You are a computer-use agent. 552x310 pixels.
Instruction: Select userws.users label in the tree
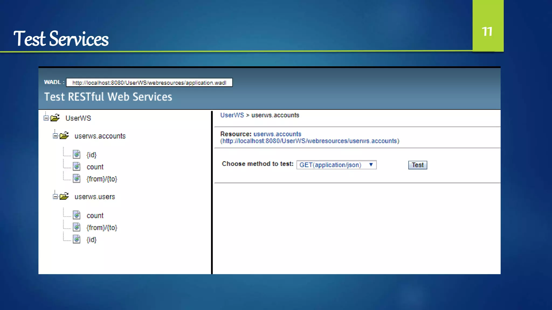(95, 197)
